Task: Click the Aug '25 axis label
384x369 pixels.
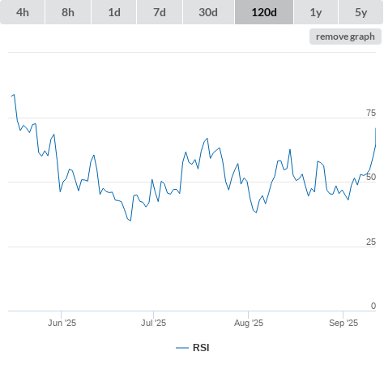Action: pos(249,323)
